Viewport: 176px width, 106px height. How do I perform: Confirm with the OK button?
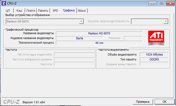[165, 102]
